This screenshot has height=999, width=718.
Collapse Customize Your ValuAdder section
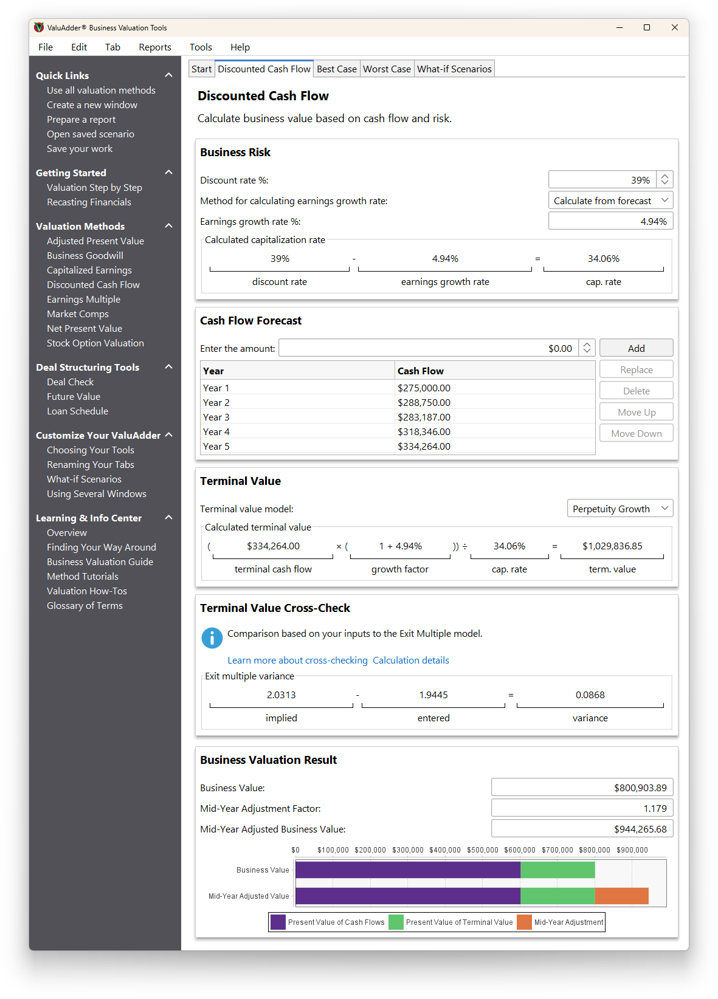[168, 435]
